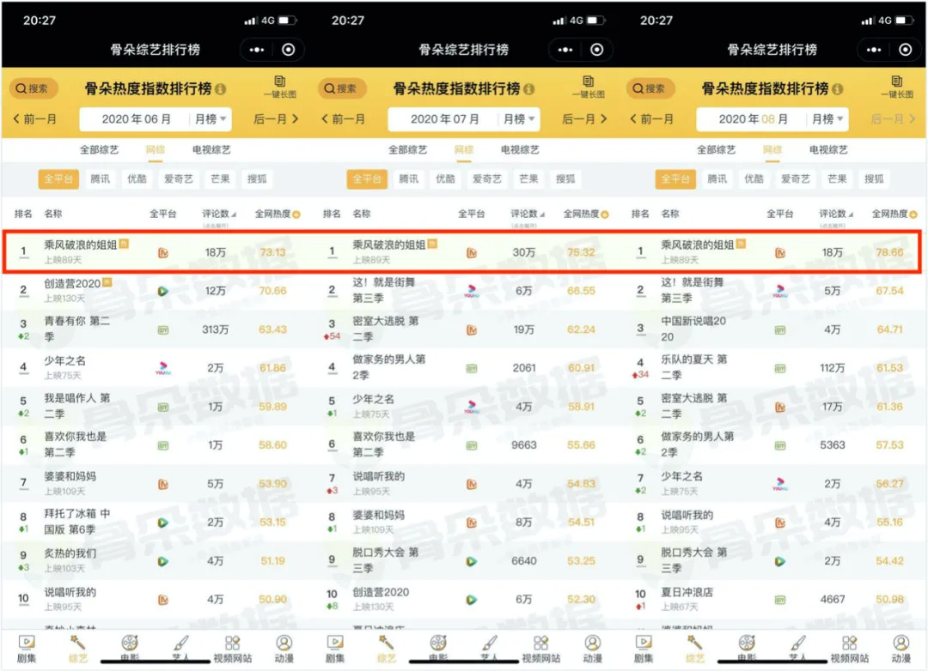Screen dimensions: 928x671
Task: Click the info icon beside 骨朵热度指数排行榜 in the 08月 screen
Action: [x=838, y=89]
